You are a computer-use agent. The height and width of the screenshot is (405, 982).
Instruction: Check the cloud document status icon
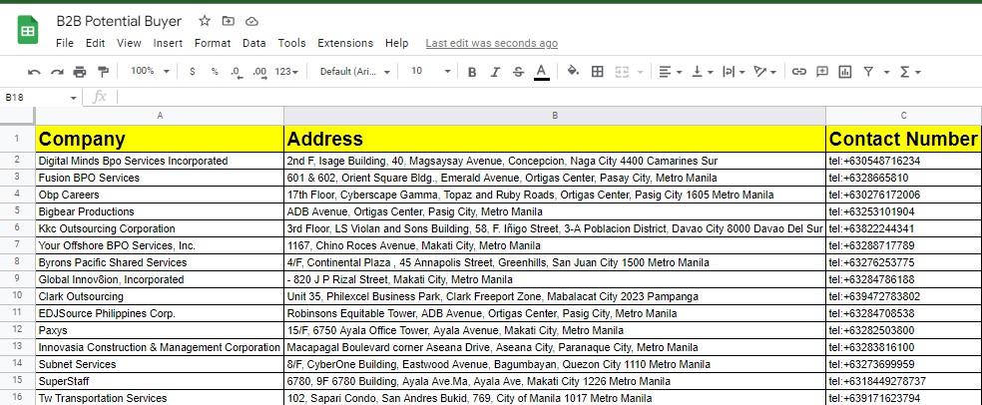tap(251, 21)
